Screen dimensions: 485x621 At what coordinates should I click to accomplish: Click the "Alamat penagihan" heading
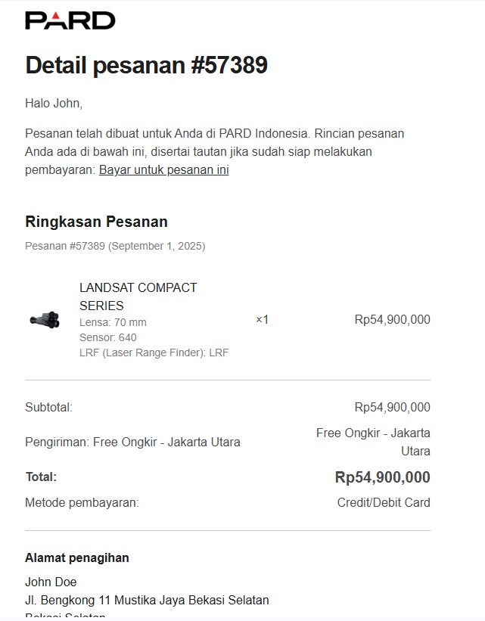coord(77,557)
